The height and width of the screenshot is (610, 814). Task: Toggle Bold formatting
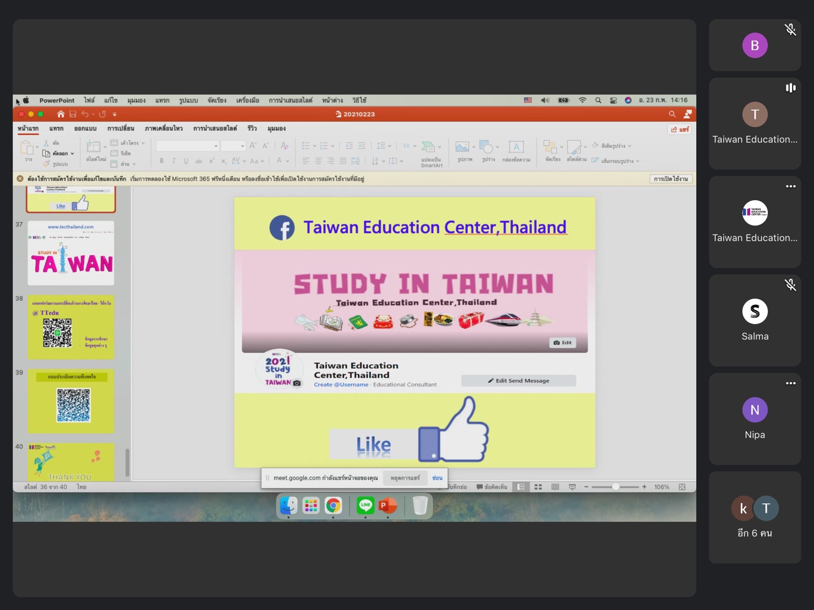161,161
